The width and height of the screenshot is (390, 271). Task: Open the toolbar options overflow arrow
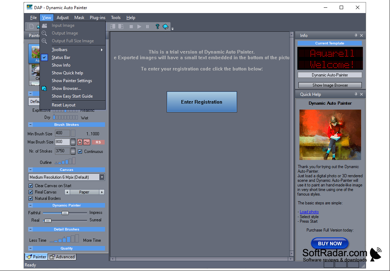click(172, 29)
